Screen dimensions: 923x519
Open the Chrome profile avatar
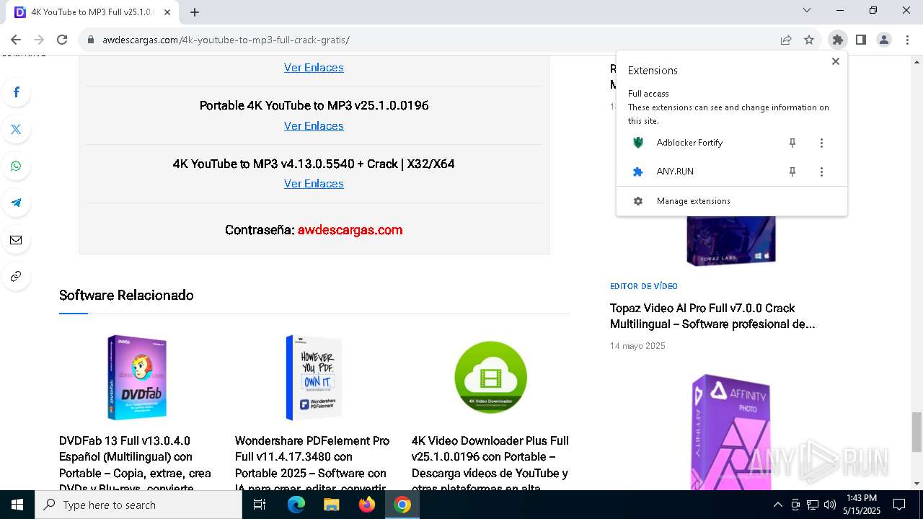[x=884, y=40]
